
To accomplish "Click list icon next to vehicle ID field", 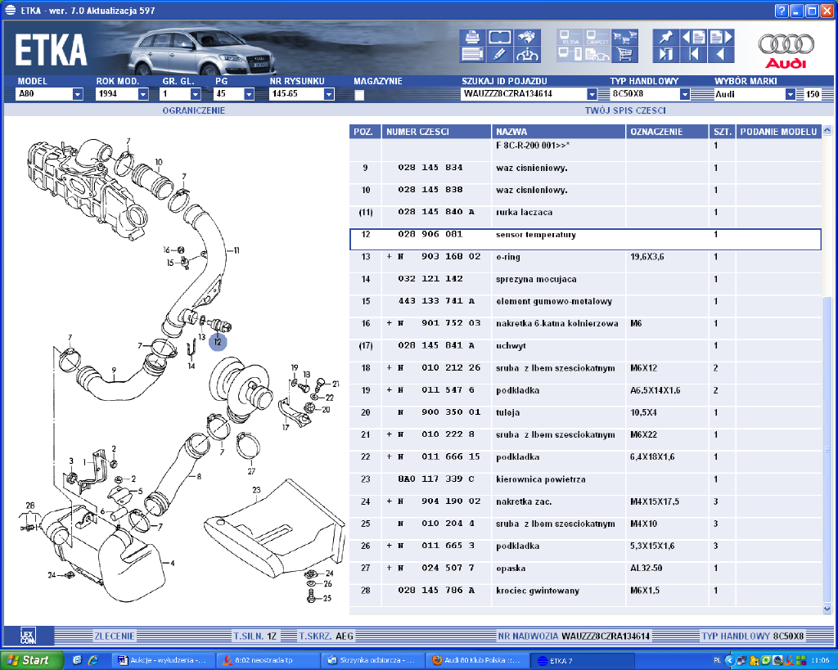I will point(603,94).
